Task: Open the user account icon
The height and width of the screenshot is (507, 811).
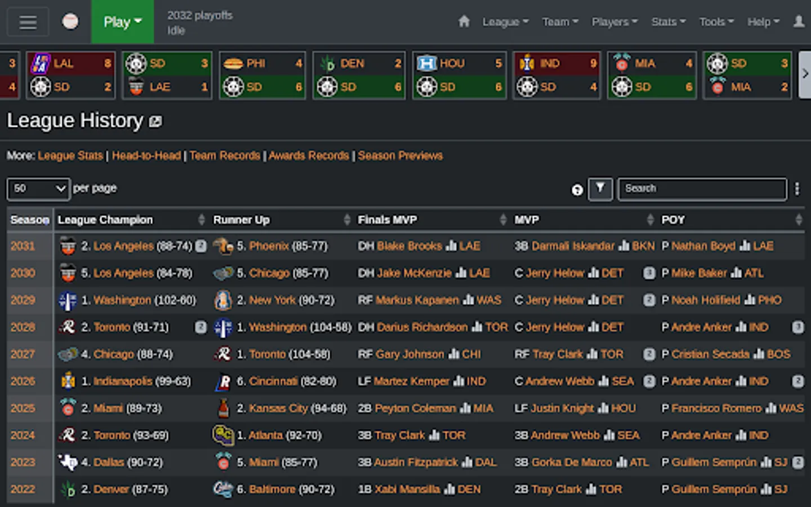Action: coord(799,21)
